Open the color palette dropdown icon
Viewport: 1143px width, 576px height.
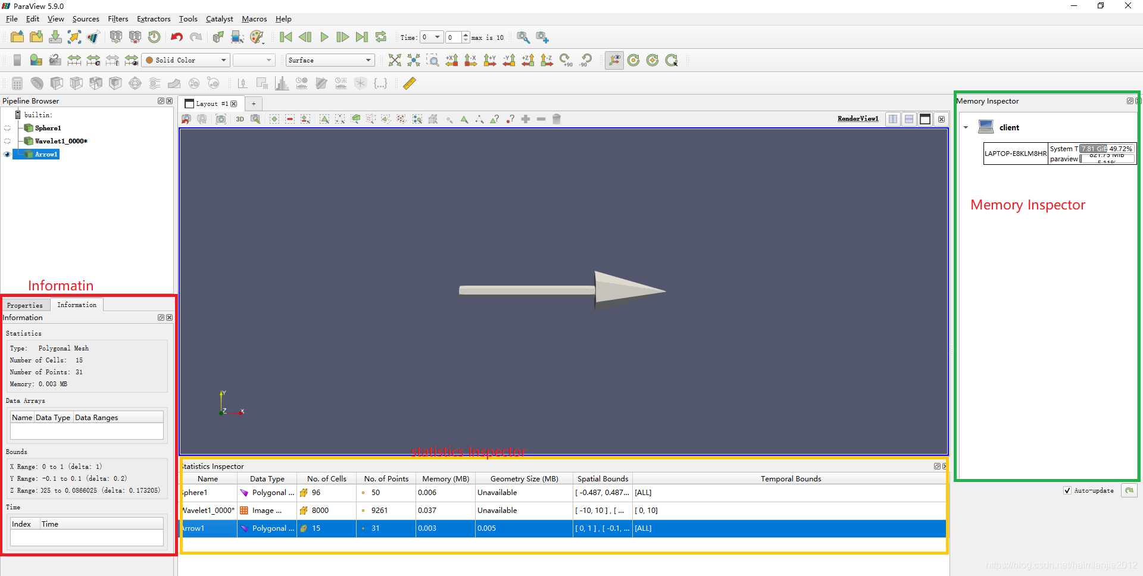[257, 37]
